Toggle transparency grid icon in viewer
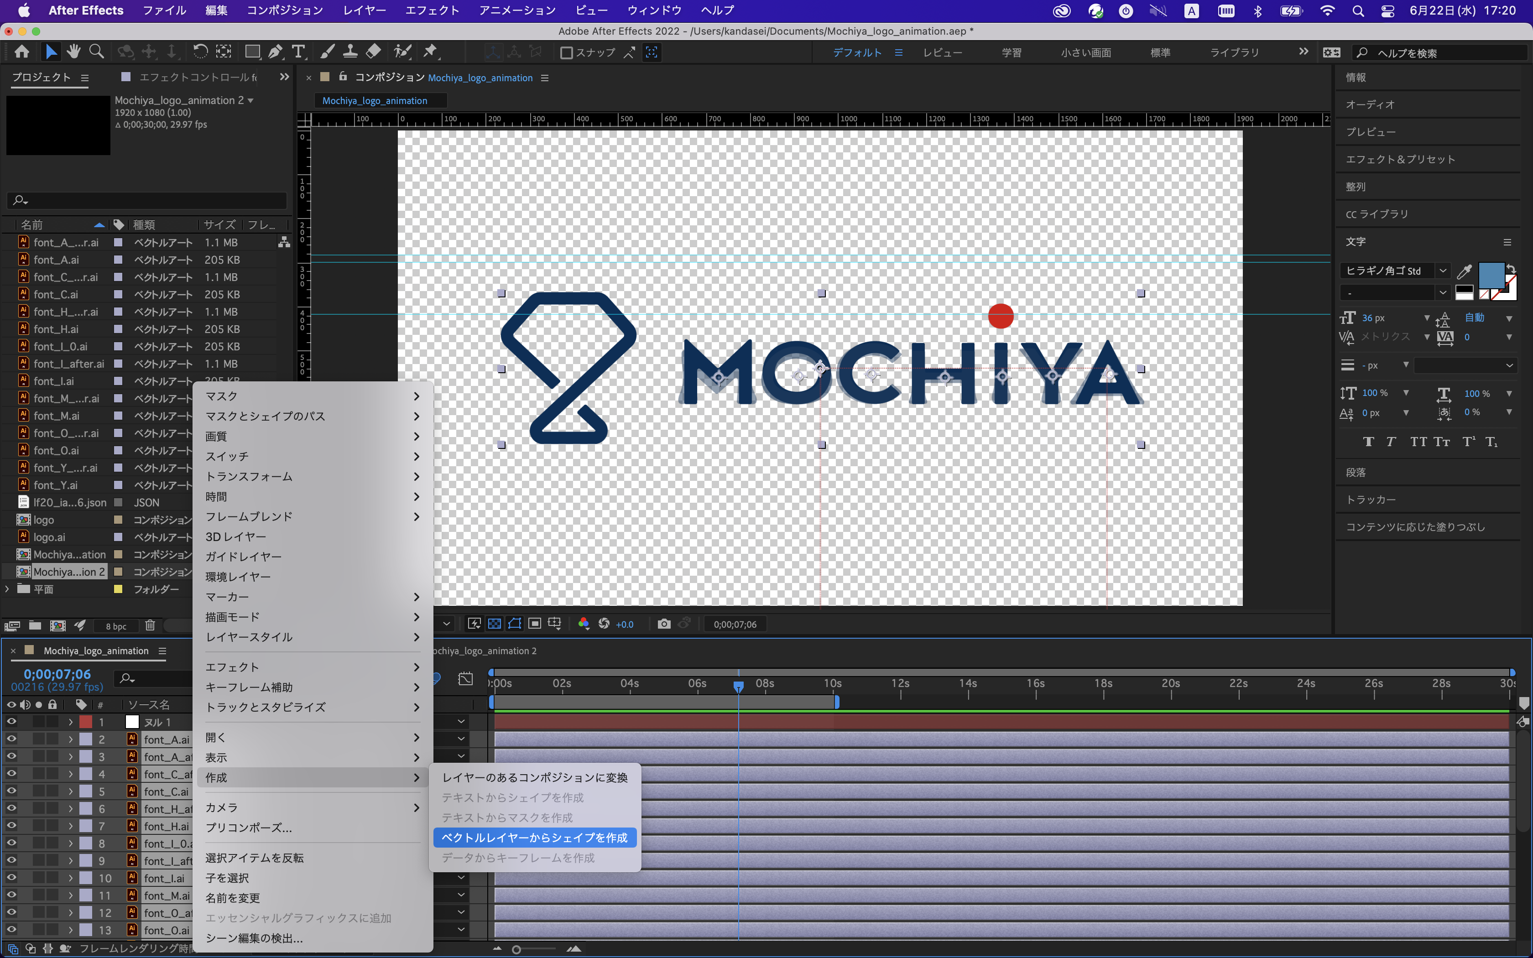The image size is (1533, 958). [494, 624]
